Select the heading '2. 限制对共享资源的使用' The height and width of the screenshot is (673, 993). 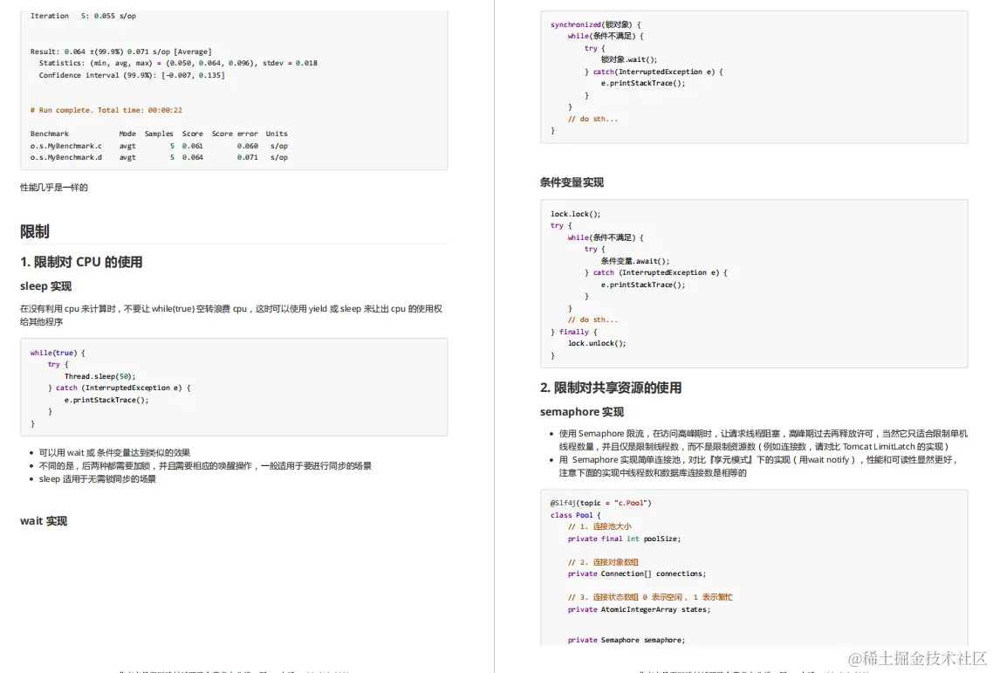[611, 388]
